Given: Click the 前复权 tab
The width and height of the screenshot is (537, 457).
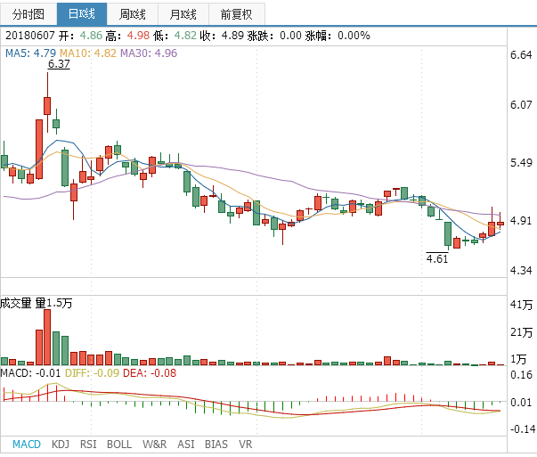Looking at the screenshot, I should click(236, 14).
